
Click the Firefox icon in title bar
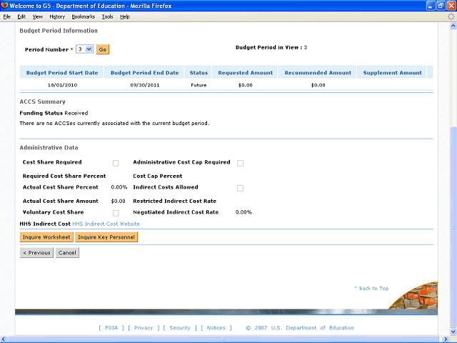tap(4, 6)
